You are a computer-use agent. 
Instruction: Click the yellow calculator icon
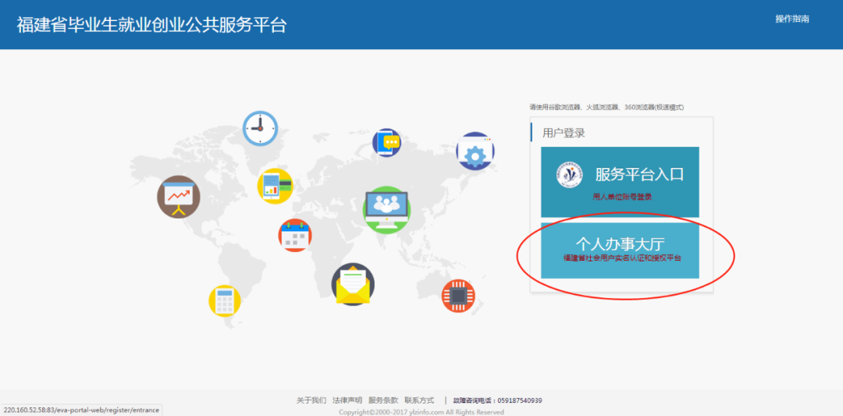coord(225,300)
